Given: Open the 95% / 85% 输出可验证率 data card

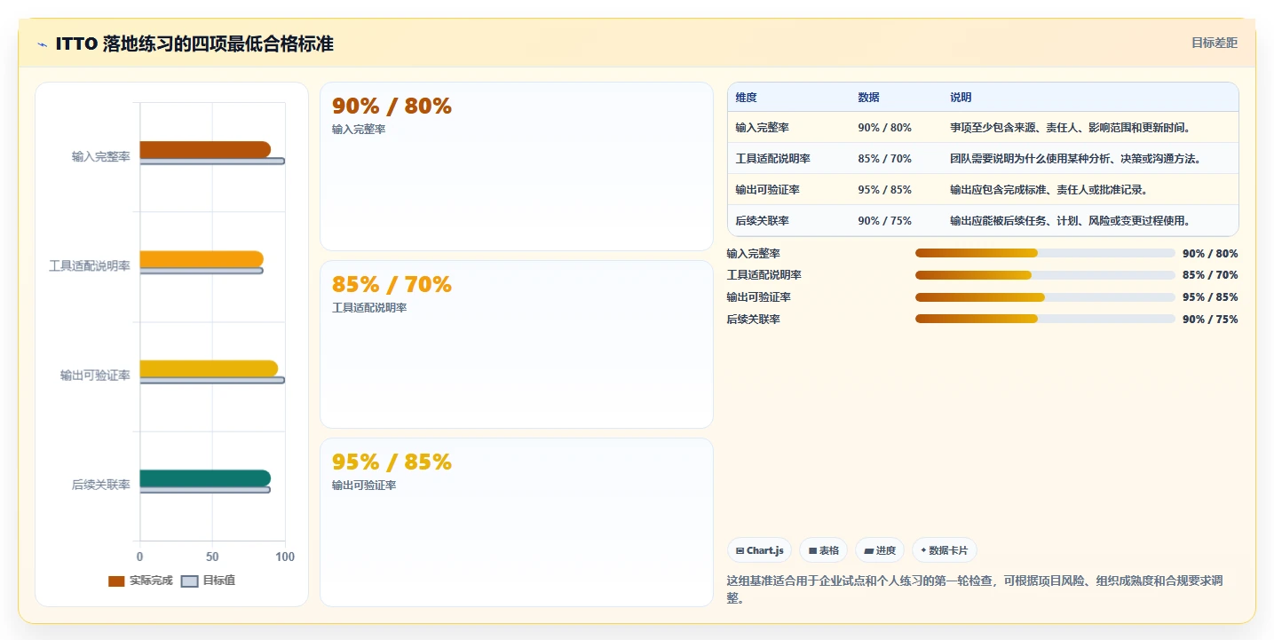Looking at the screenshot, I should coord(516,522).
